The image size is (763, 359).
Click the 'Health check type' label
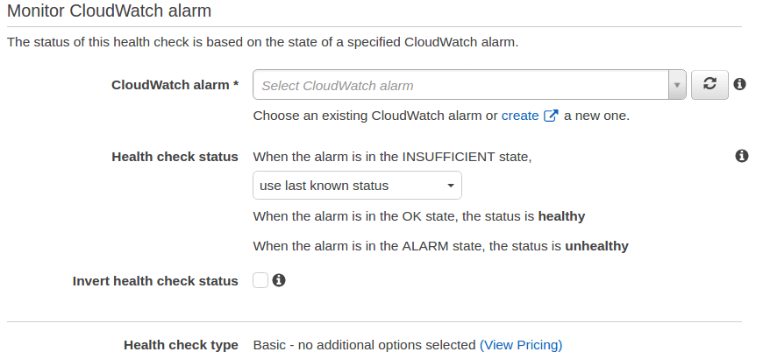point(181,345)
